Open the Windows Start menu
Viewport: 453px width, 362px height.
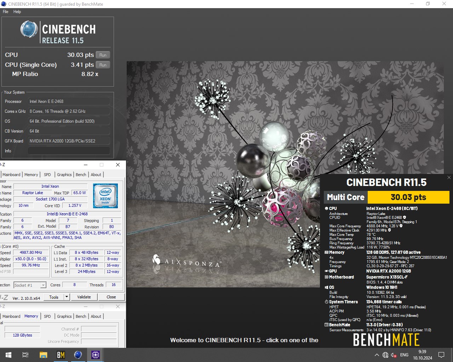click(x=8, y=355)
